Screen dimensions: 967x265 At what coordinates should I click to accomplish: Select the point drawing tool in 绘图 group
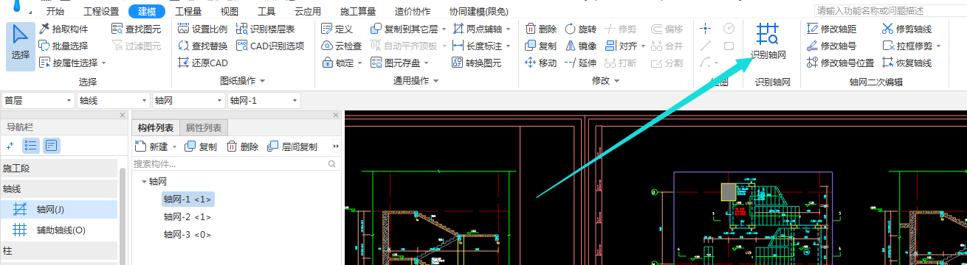706,29
